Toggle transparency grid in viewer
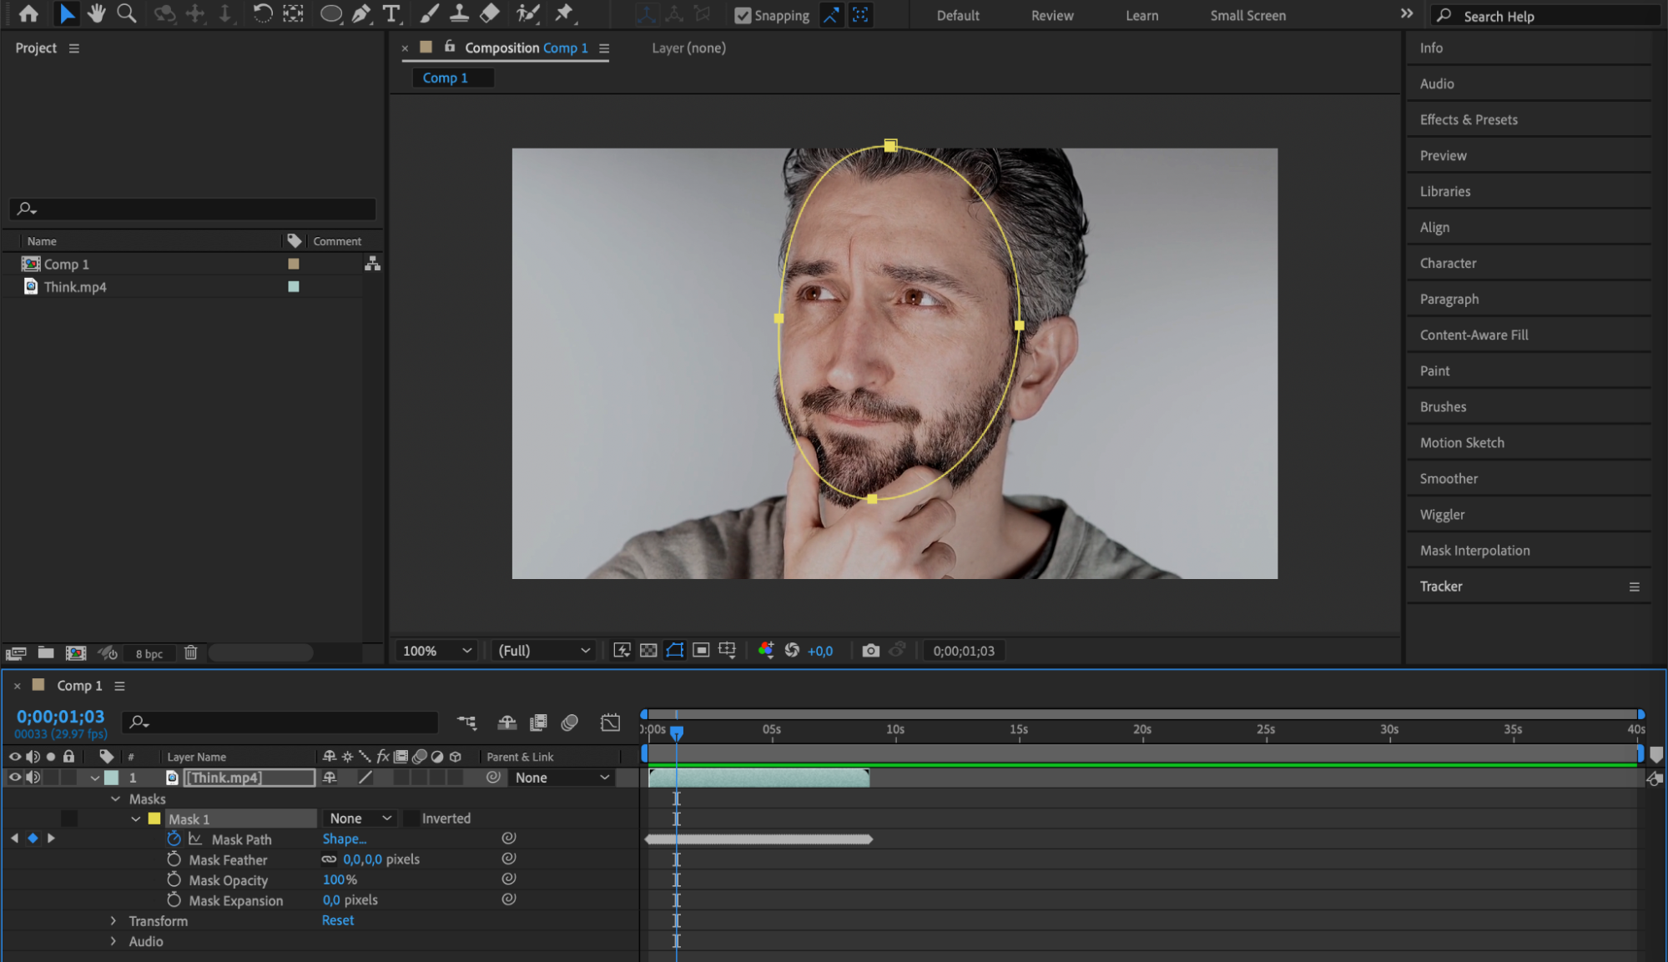The image size is (1668, 962). pyautogui.click(x=648, y=650)
